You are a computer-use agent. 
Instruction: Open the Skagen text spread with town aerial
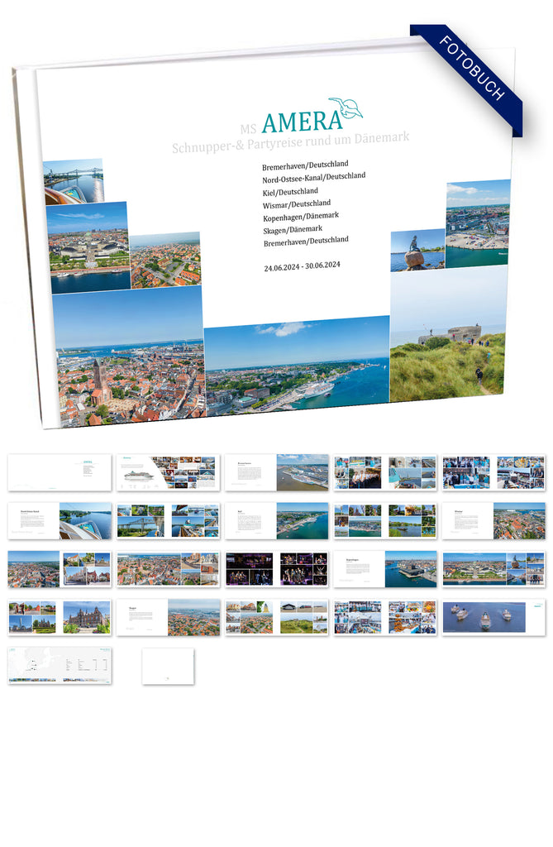[x=169, y=617]
